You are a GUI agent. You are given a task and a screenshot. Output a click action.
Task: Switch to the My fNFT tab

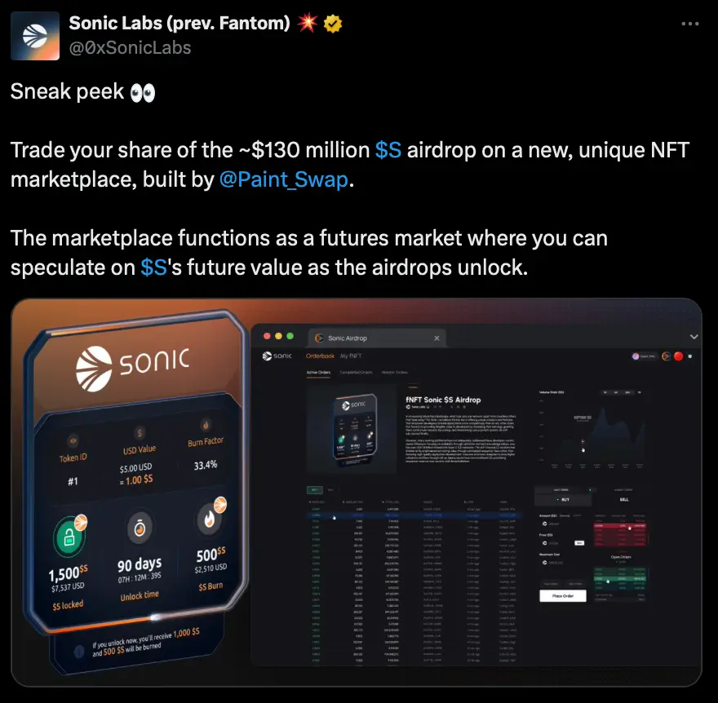point(351,356)
